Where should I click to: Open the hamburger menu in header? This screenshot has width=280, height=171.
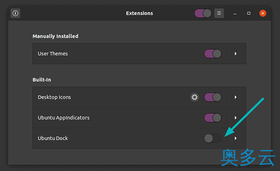click(219, 13)
